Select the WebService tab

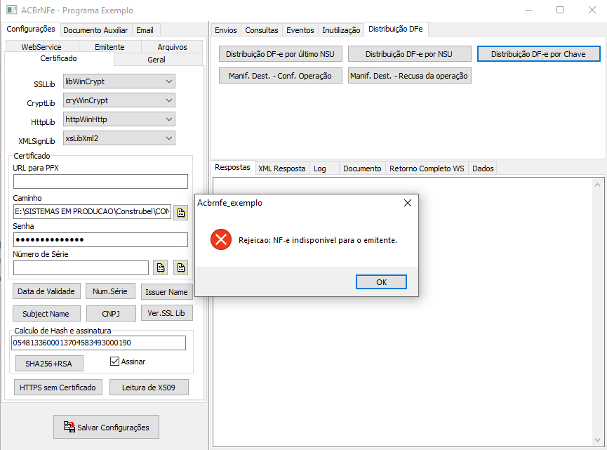pyautogui.click(x=41, y=47)
